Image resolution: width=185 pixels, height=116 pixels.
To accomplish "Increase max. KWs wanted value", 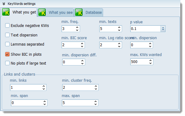I will (x=150, y=61).
